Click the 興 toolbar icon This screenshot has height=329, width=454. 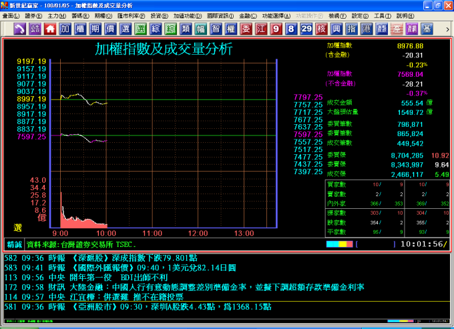(x=336, y=29)
